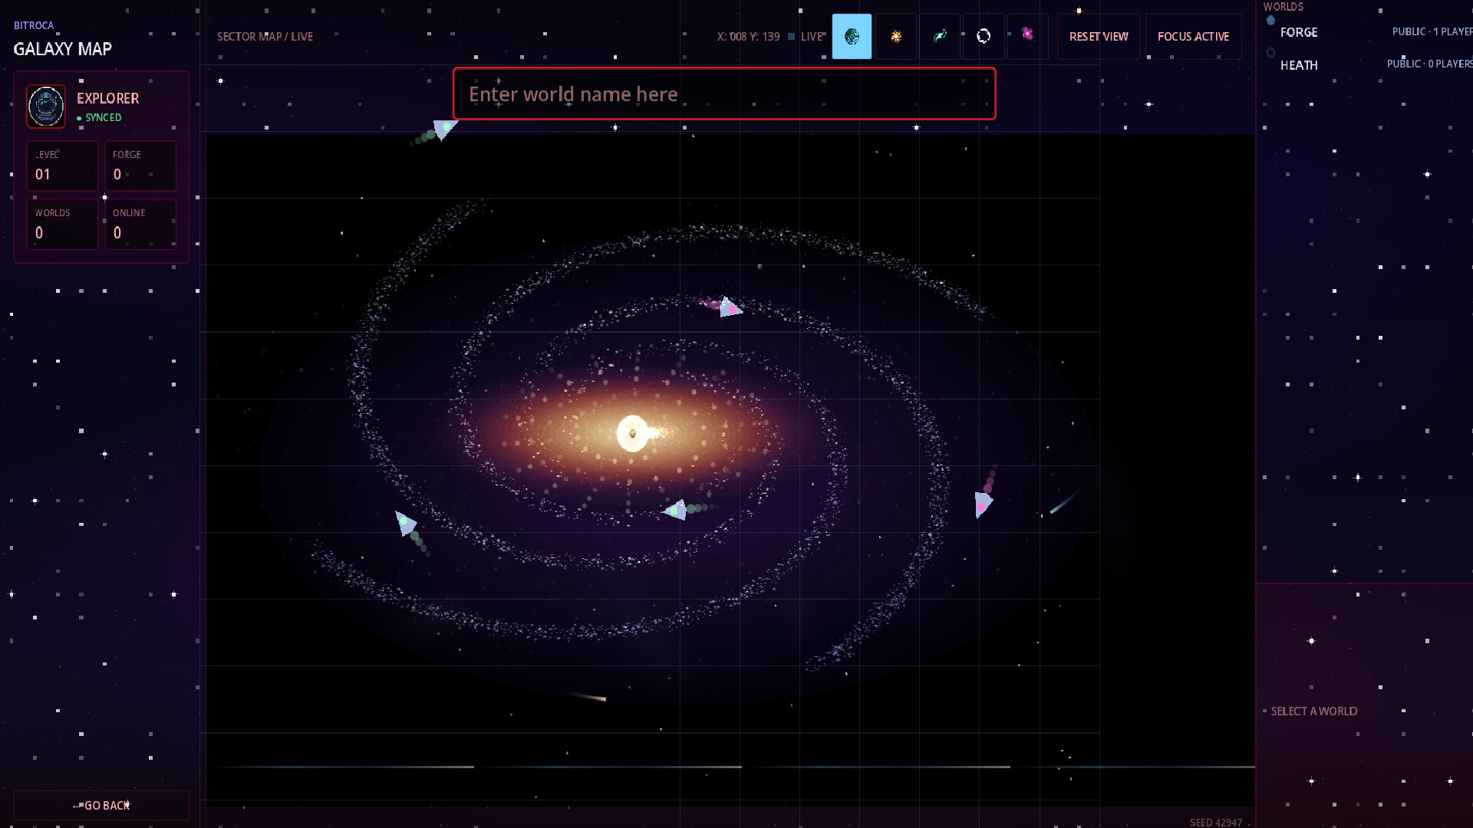Select the teal comet view icon
This screenshot has width=1473, height=828.
tap(940, 36)
